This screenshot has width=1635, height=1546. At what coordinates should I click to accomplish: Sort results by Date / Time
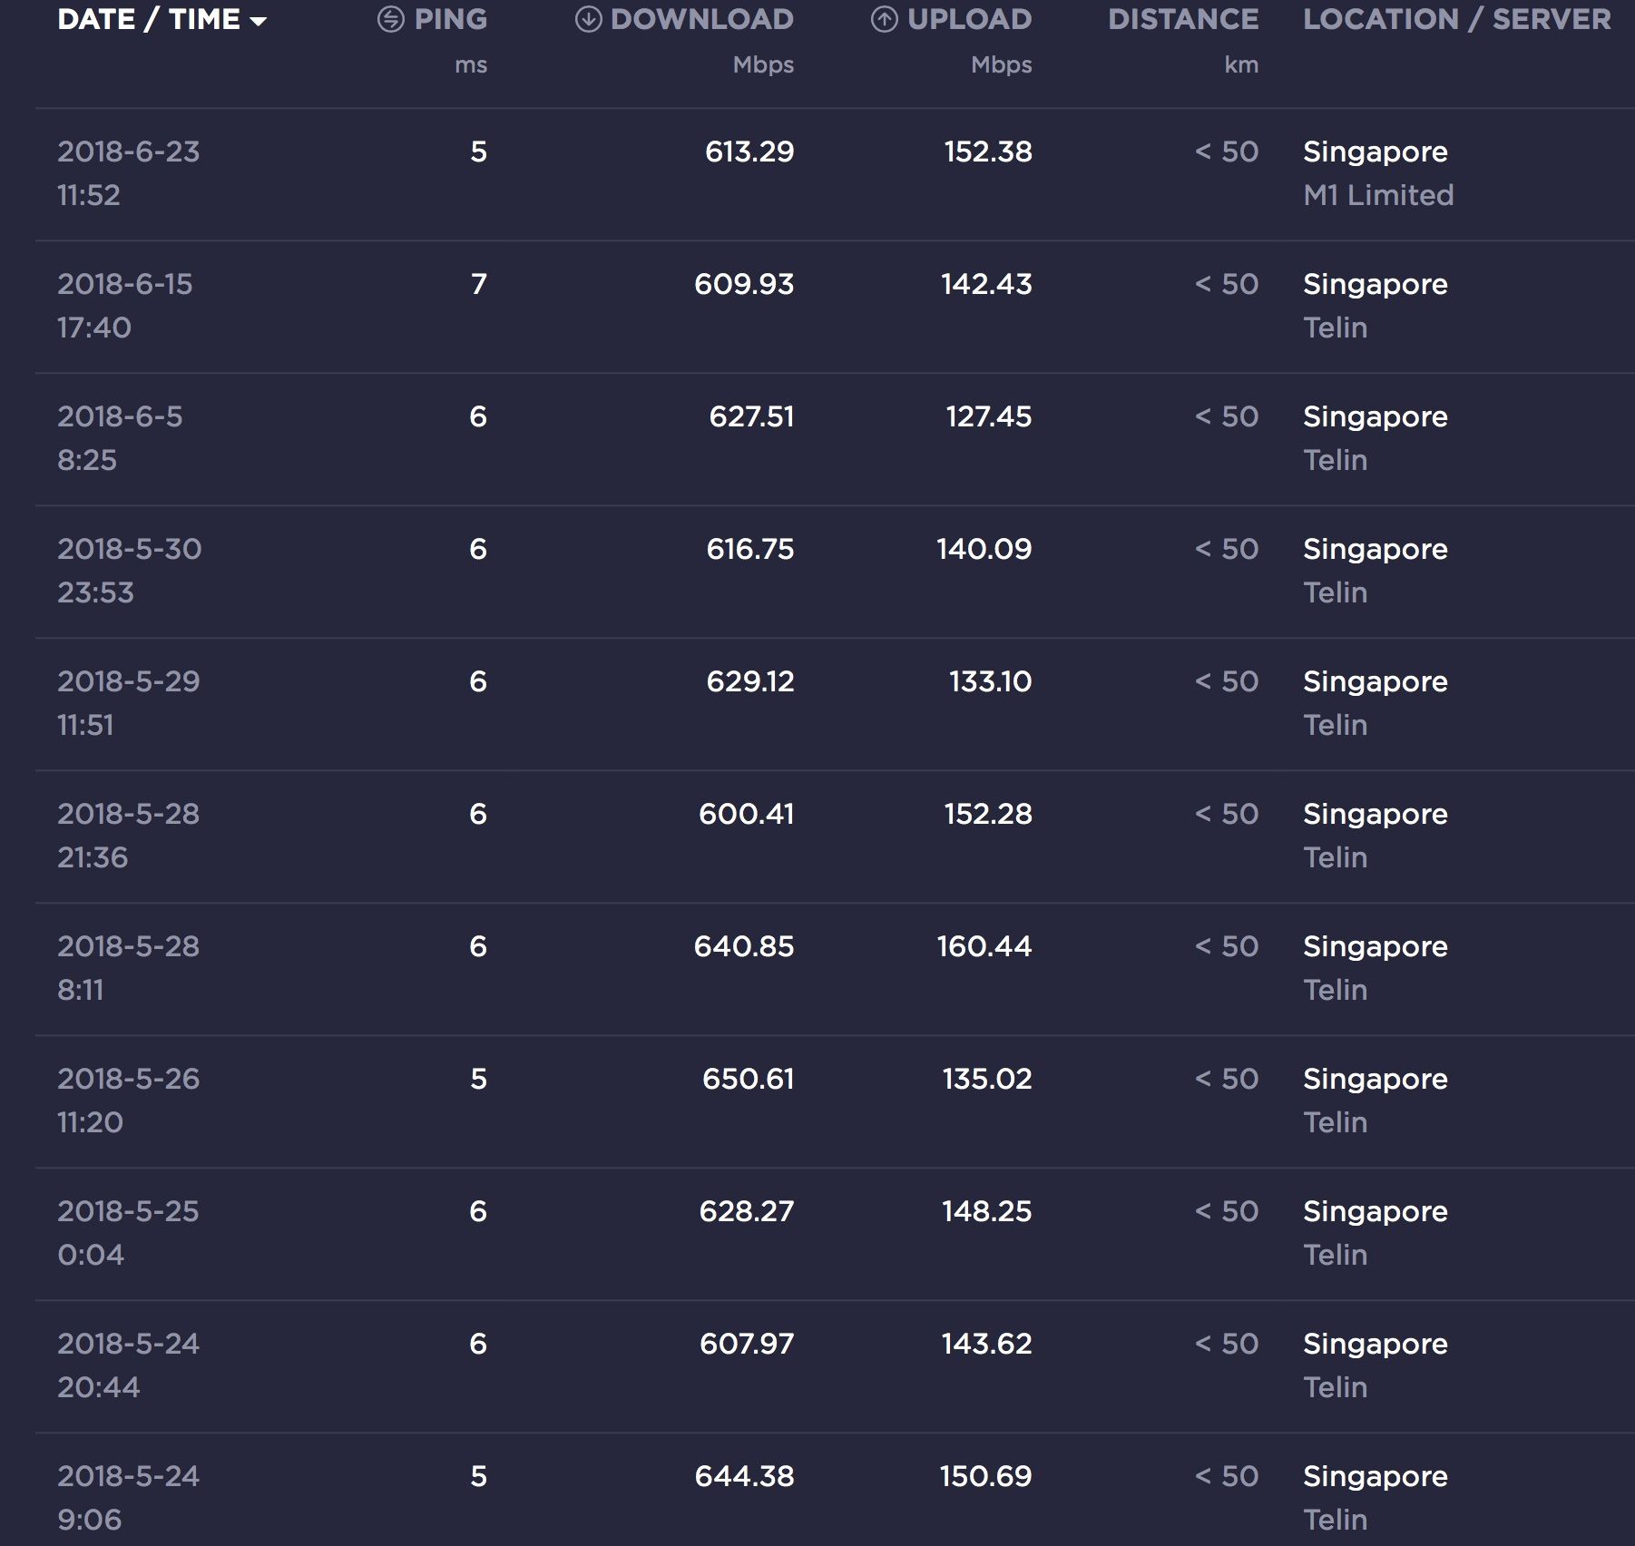tap(148, 19)
